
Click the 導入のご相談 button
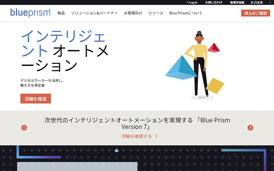(255, 13)
